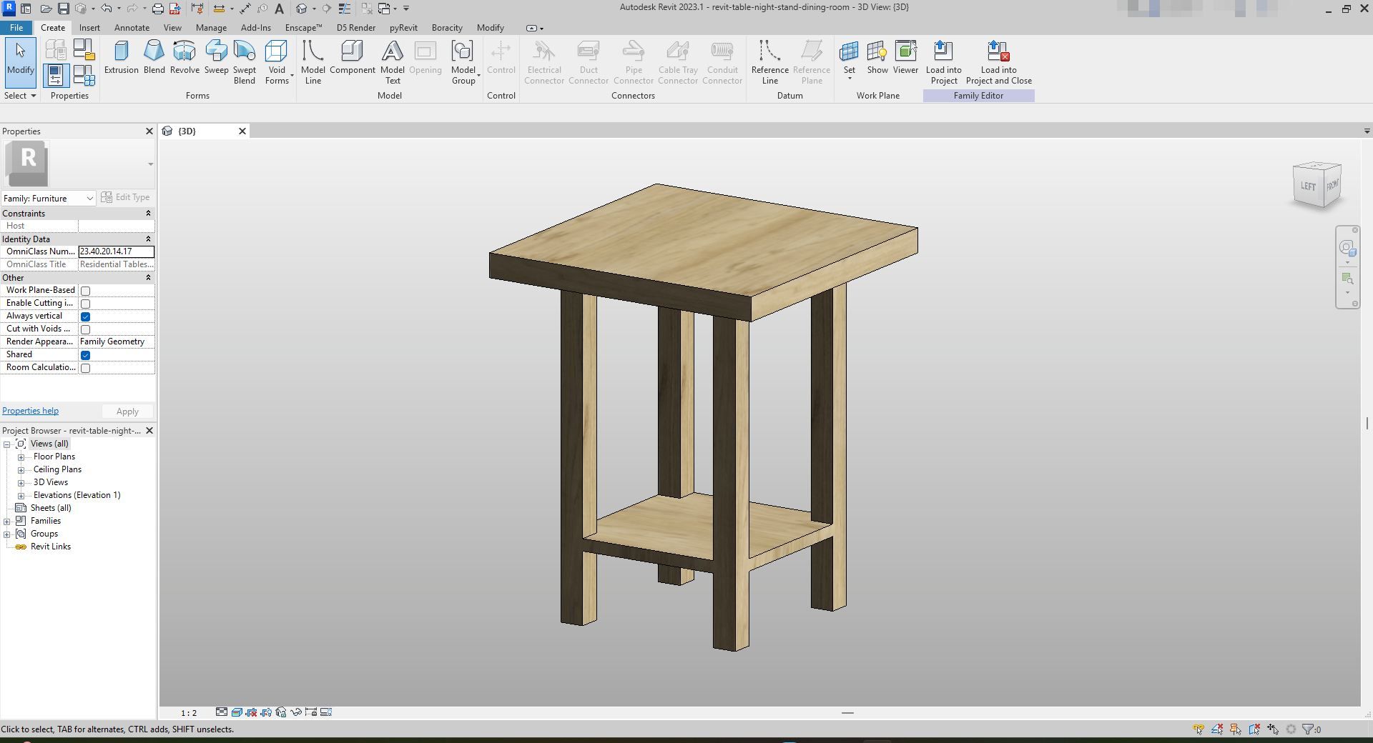Open the File menu

tap(16, 28)
